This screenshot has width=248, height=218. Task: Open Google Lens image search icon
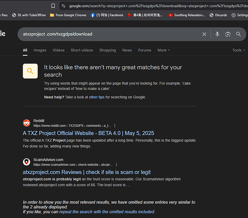228,34
